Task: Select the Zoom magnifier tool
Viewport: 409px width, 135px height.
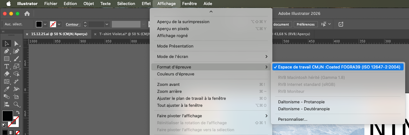Action: click(16, 104)
